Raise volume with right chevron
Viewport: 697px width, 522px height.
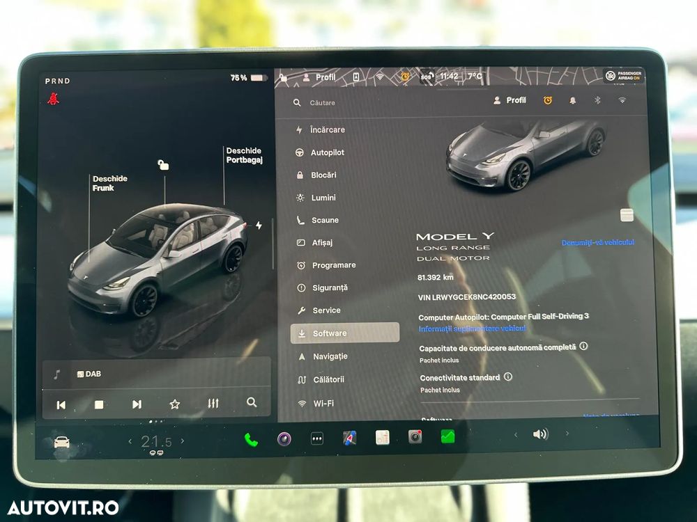click(567, 433)
